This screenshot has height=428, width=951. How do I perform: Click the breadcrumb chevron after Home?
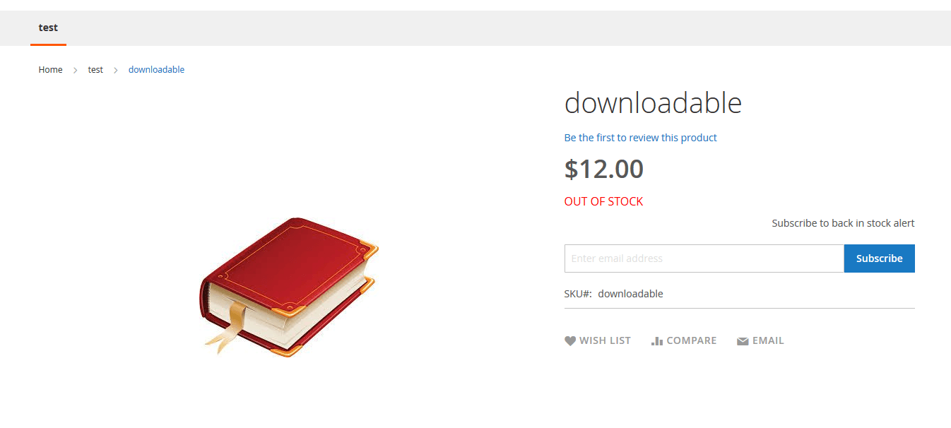pos(76,70)
